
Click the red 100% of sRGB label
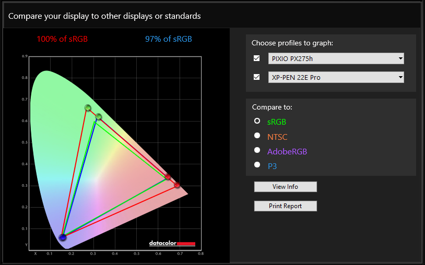coord(62,39)
